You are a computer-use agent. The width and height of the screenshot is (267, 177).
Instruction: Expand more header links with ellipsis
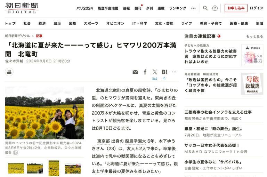(193, 8)
